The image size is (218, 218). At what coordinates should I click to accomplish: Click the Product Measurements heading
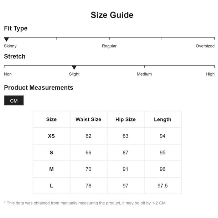pyautogui.click(x=38, y=88)
